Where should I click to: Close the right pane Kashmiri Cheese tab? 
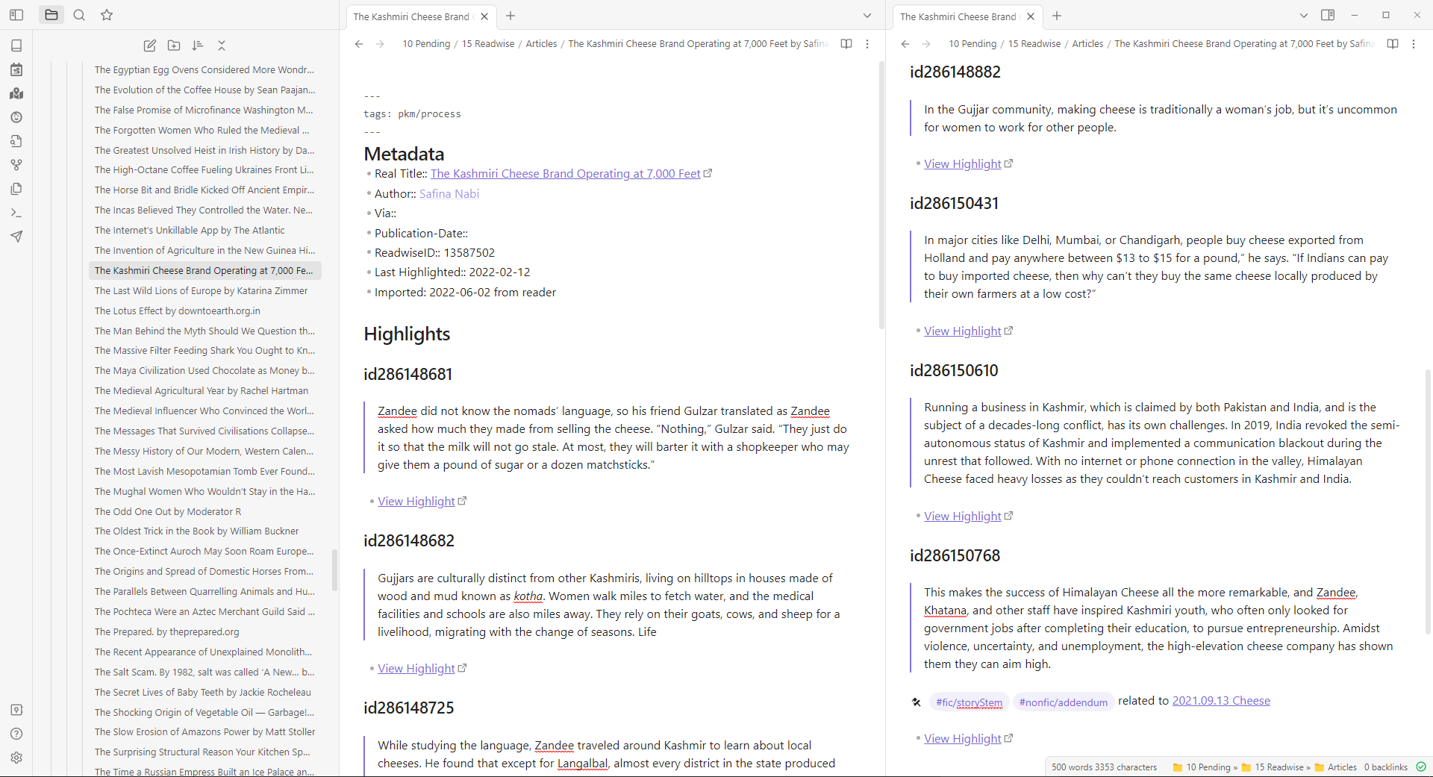[x=1031, y=16]
